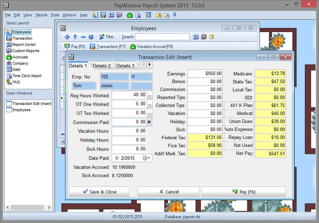
Task: Open Reg Hours Worked ellipsis lookup
Action: point(150,95)
